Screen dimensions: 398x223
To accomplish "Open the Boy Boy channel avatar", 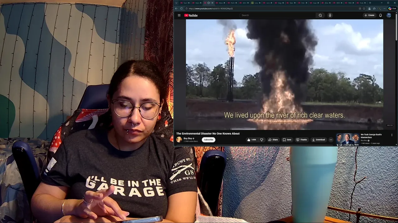I will pyautogui.click(x=179, y=140).
